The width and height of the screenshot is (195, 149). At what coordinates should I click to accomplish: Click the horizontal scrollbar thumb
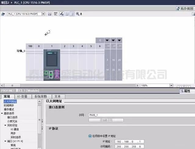point(12,85)
